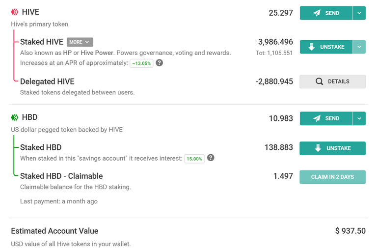Click the Staked HBD amount 138.883
Image resolution: width=377 pixels, height=252 pixels.
point(279,147)
